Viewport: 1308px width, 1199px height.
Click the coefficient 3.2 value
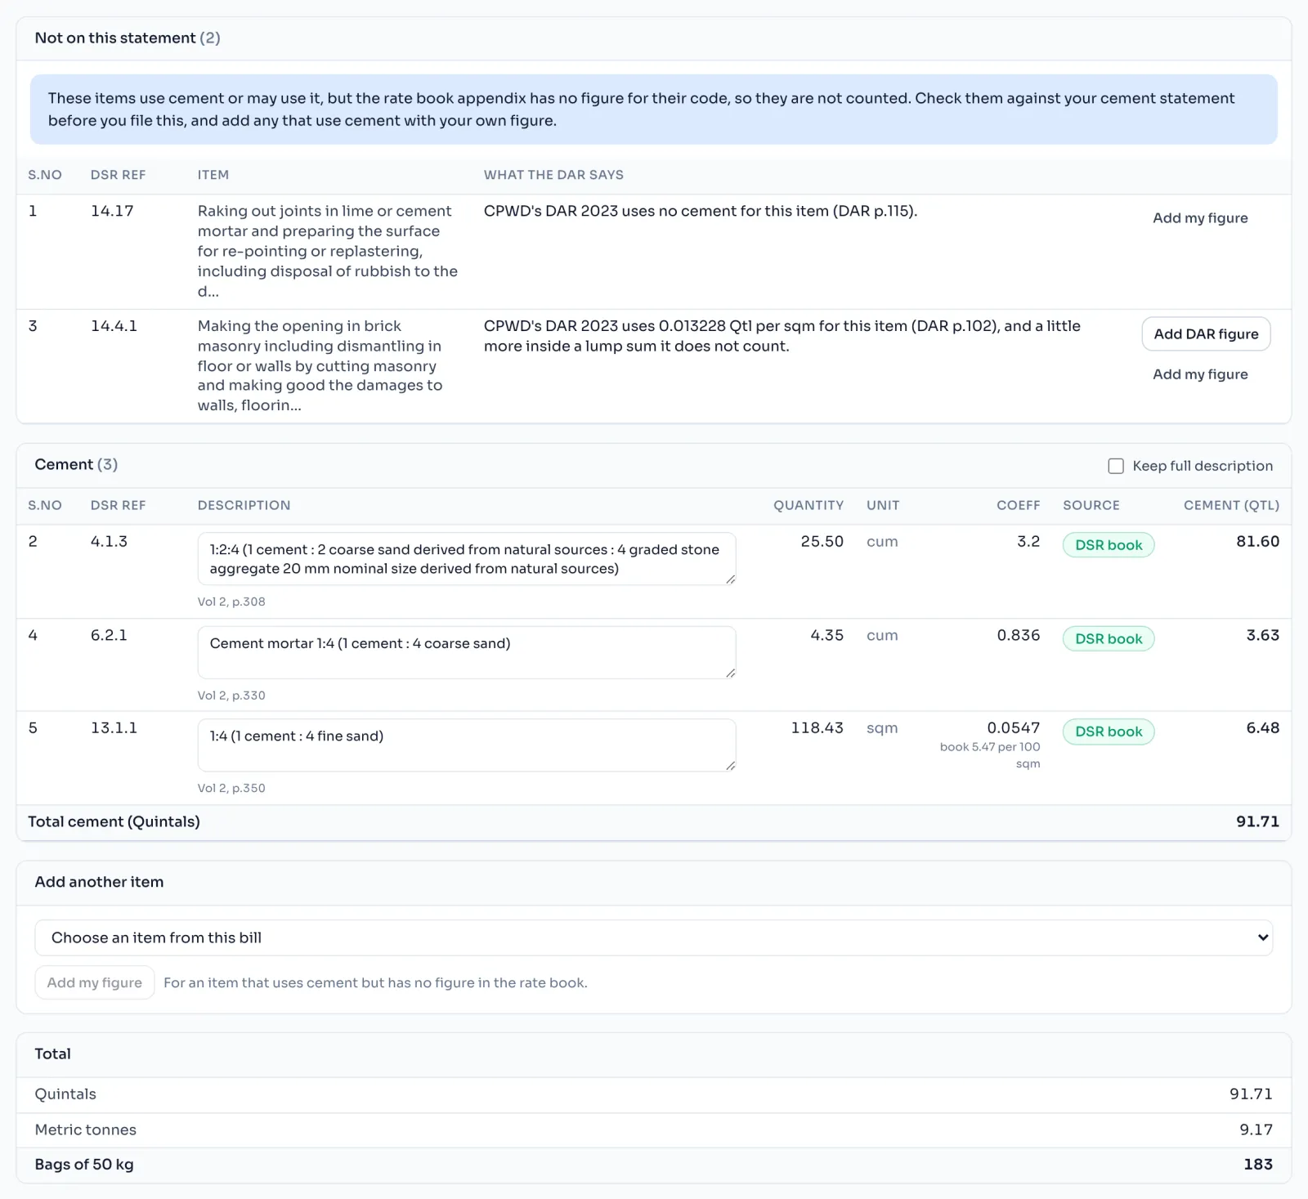coord(1028,541)
